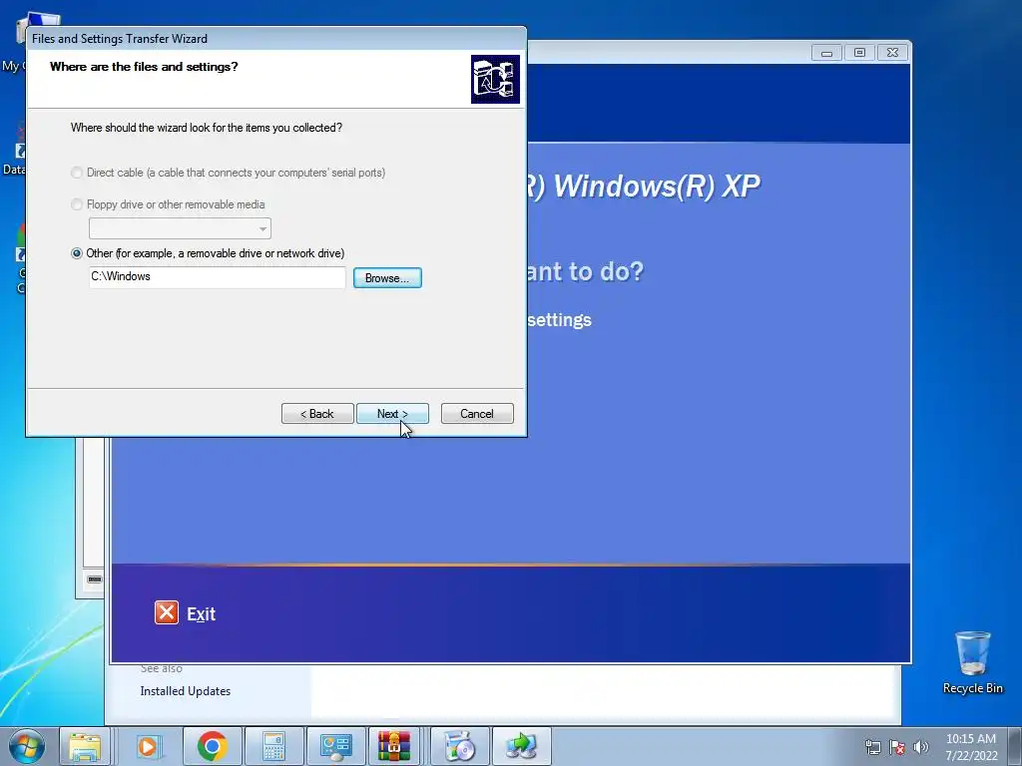The width and height of the screenshot is (1022, 766).
Task: Click the network tray icon
Action: coord(872,747)
